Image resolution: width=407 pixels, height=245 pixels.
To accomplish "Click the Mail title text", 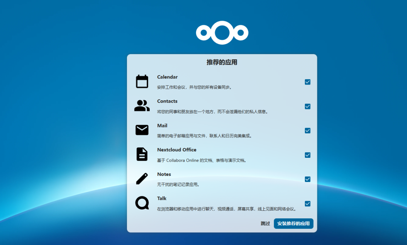I will (162, 126).
